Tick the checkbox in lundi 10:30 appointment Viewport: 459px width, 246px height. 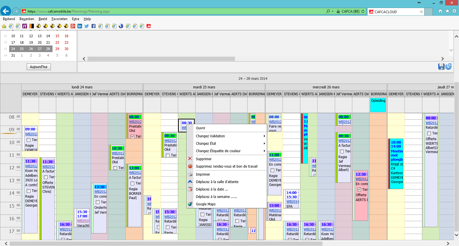pyautogui.click(x=115, y=168)
